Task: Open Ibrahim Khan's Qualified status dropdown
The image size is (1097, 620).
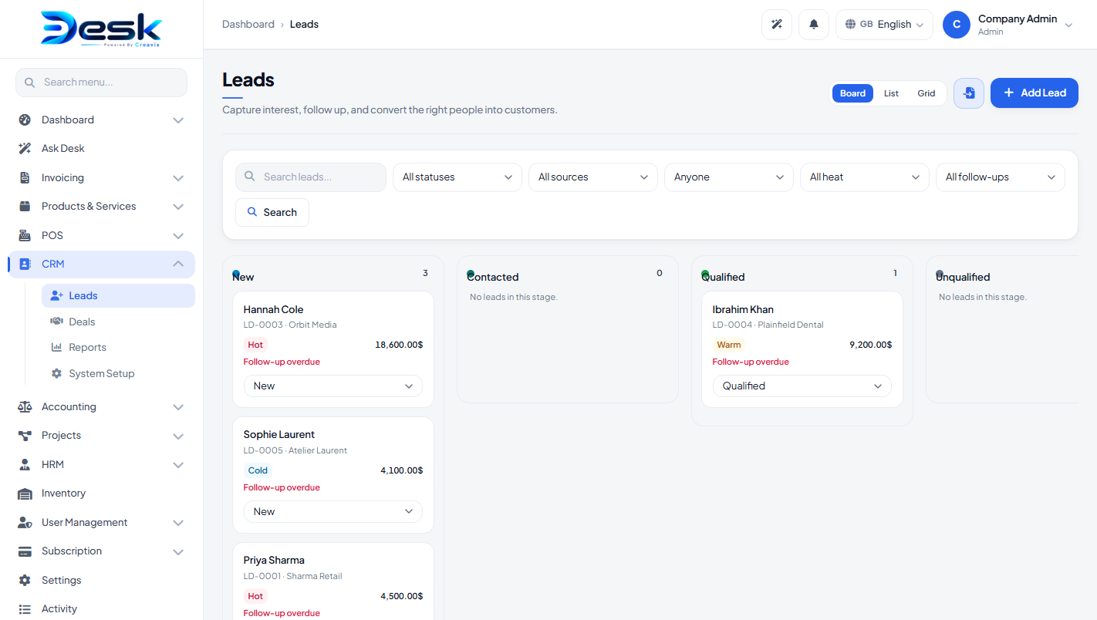Action: [x=802, y=386]
